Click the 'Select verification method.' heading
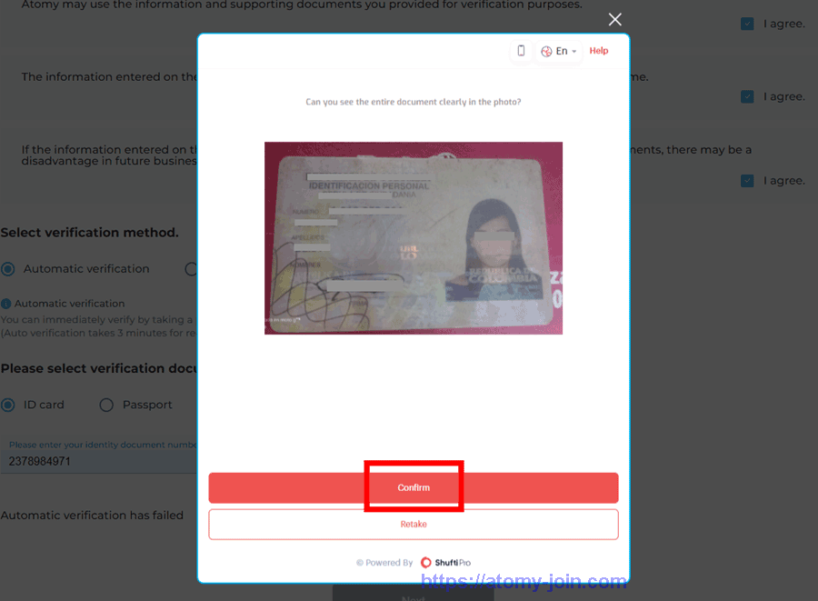Viewport: 818px width, 601px height. click(x=89, y=233)
